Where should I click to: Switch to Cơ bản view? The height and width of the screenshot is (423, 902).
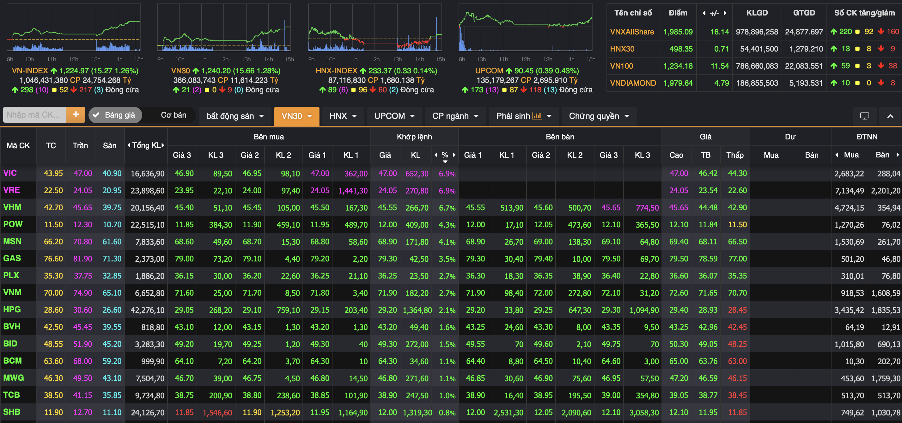click(173, 115)
